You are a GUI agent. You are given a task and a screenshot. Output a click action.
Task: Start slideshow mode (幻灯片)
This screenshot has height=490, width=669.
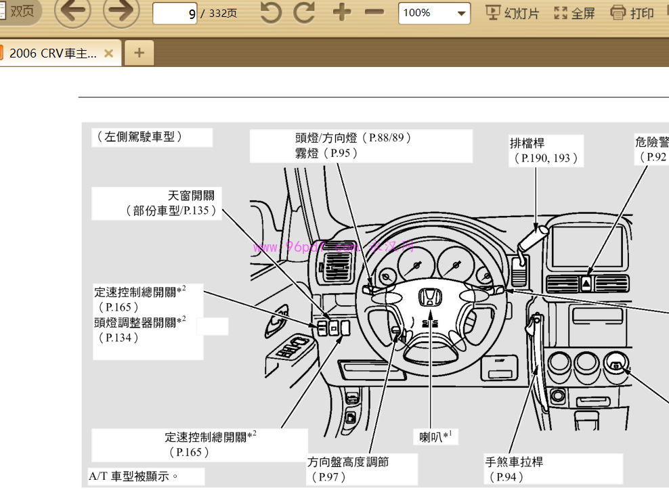pyautogui.click(x=513, y=13)
